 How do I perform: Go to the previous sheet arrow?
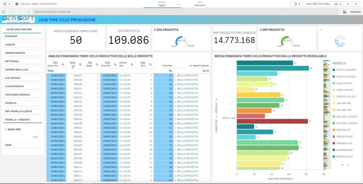(x=347, y=4)
